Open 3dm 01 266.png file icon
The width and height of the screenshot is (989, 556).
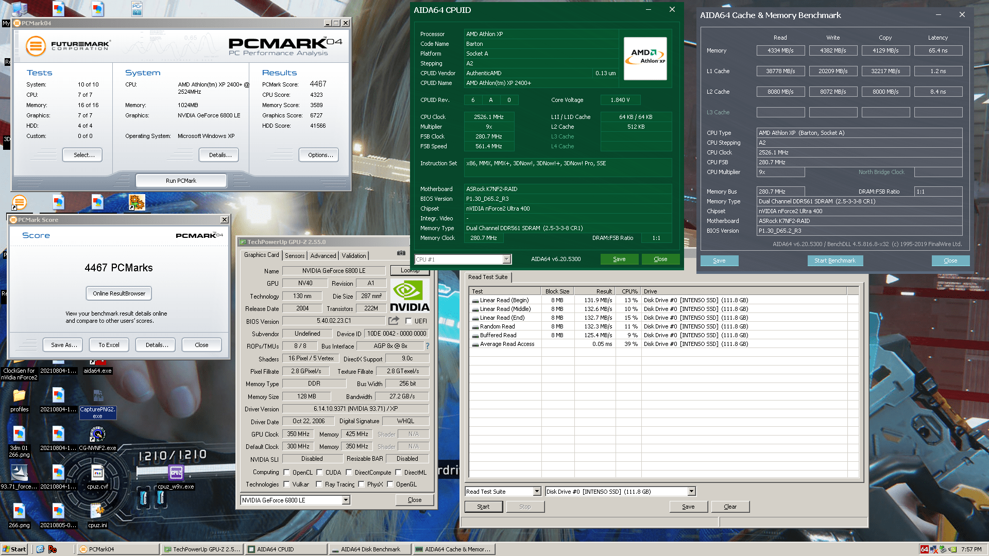click(x=19, y=434)
